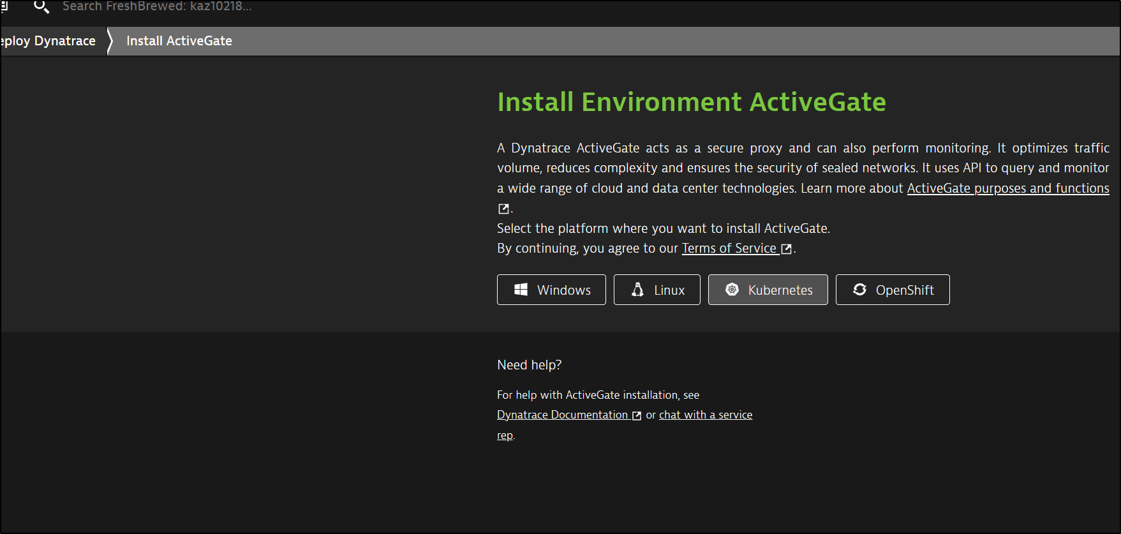Click external link icon beside Terms of Service
This screenshot has height=534, width=1121.
tap(787, 249)
